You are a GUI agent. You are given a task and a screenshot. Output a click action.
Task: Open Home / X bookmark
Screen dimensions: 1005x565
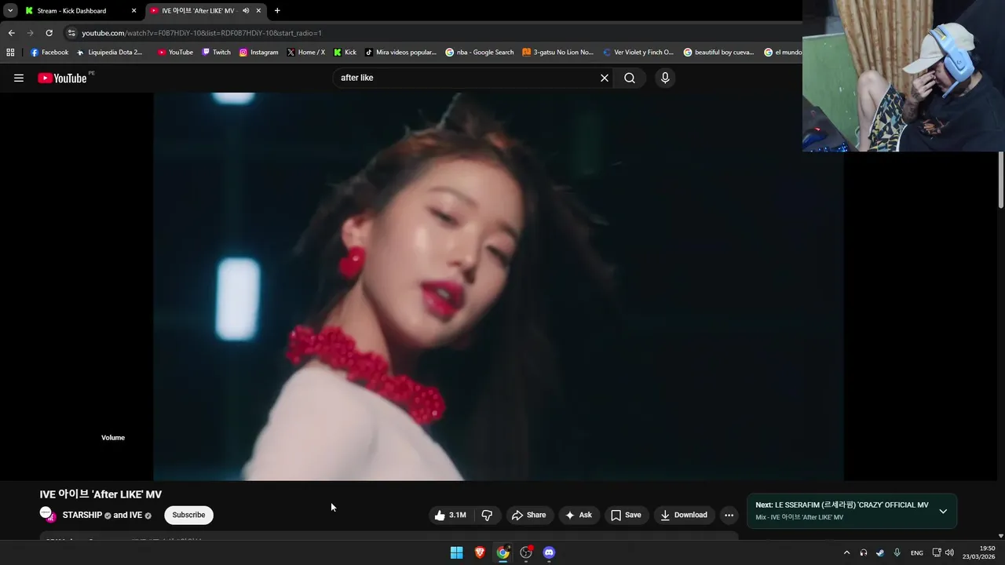(306, 53)
